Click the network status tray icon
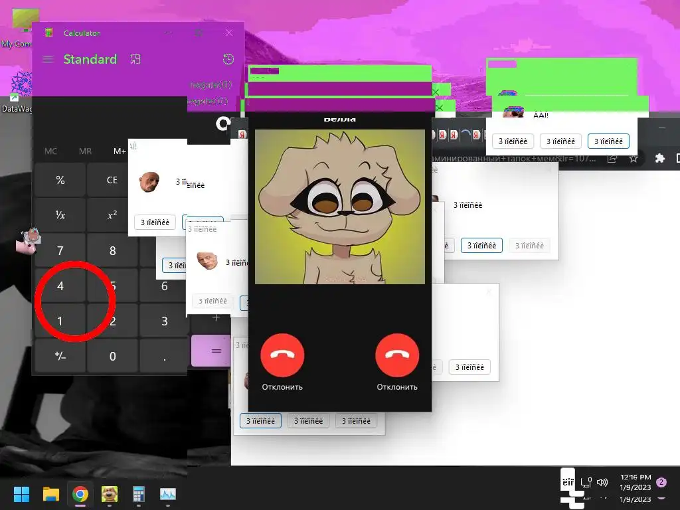The width and height of the screenshot is (680, 510). click(586, 482)
